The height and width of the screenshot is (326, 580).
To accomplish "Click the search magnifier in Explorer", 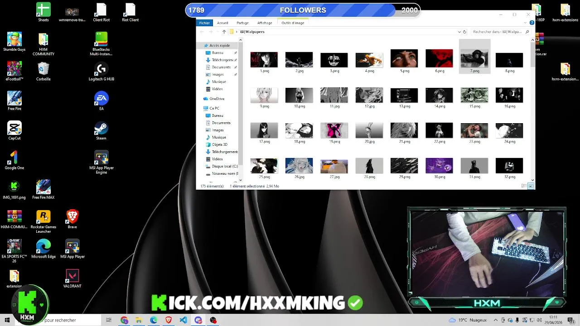I will point(527,32).
